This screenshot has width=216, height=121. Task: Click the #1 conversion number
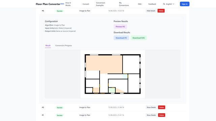tap(43, 115)
